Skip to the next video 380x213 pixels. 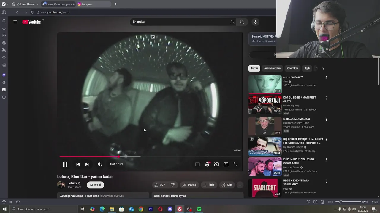click(x=87, y=164)
